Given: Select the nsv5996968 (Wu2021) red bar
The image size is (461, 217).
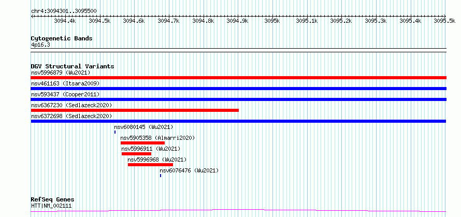Looking at the screenshot, I should click(x=150, y=165).
